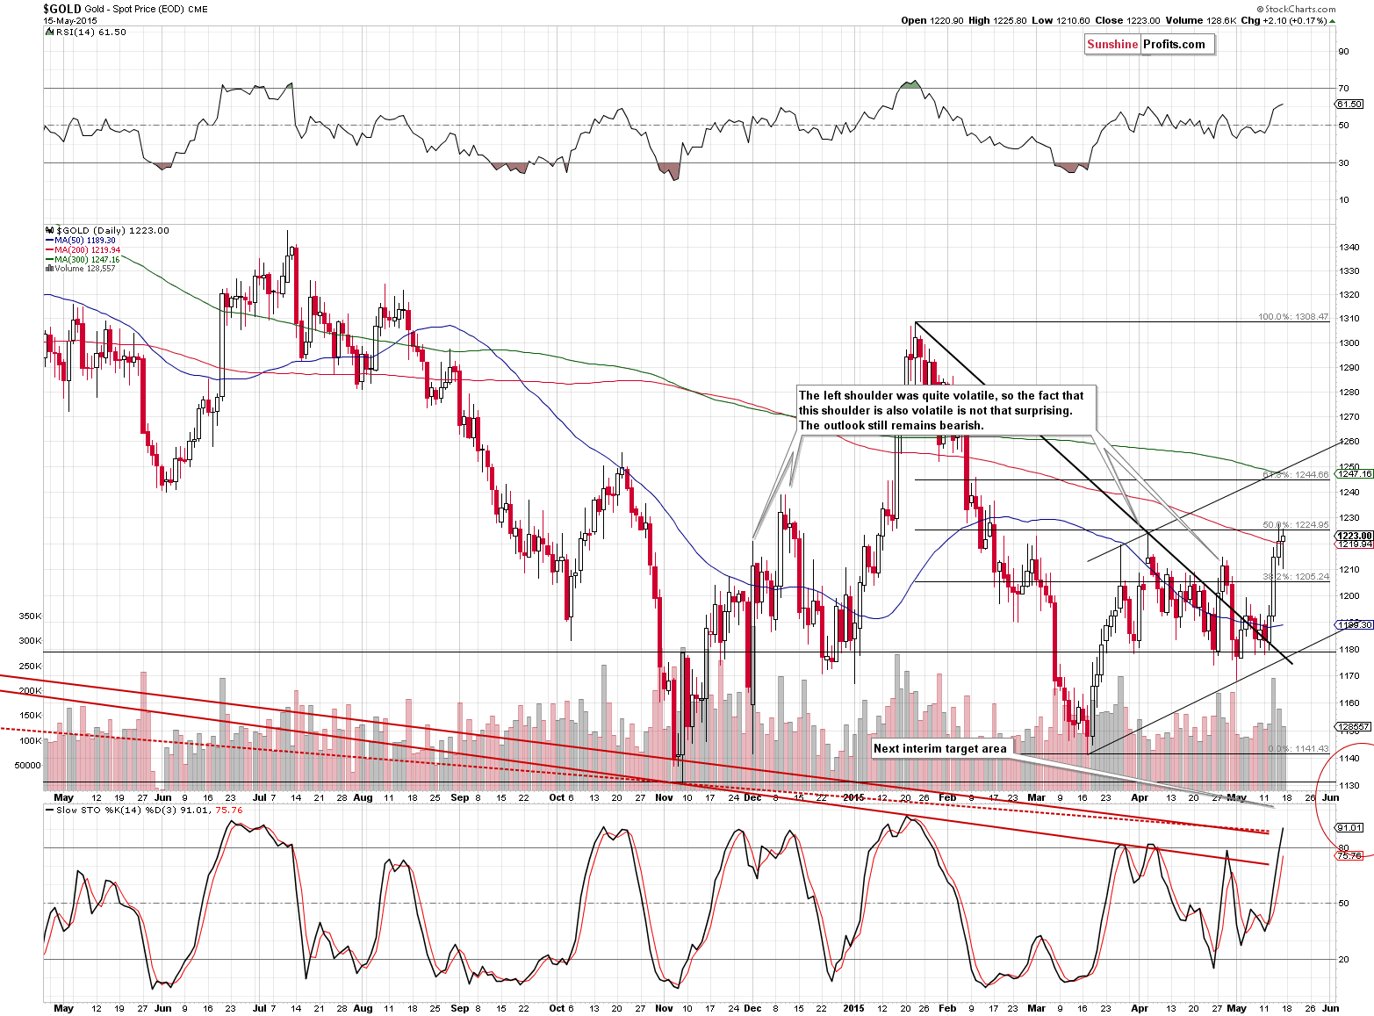Click the Open 1220.90 value
Screen dimensions: 1374x1016
point(932,20)
